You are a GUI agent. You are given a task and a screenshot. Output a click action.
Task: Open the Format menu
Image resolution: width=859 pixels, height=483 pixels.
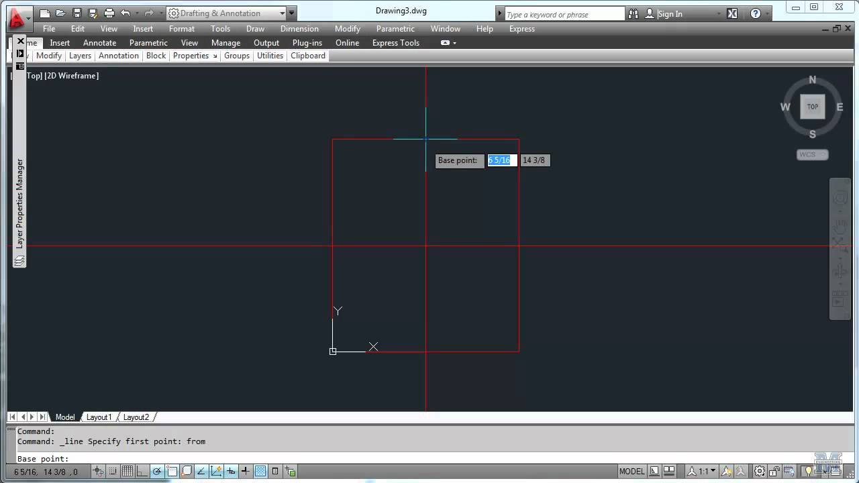(x=182, y=29)
